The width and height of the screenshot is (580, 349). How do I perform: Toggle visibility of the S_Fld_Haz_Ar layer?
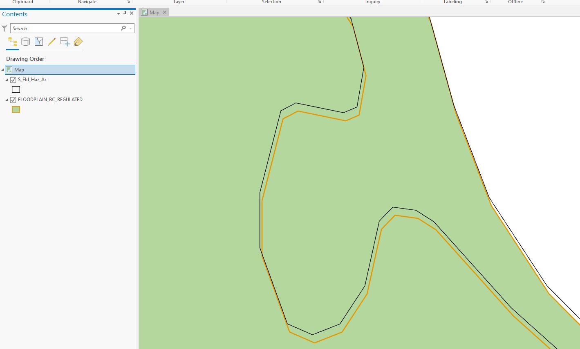point(13,80)
